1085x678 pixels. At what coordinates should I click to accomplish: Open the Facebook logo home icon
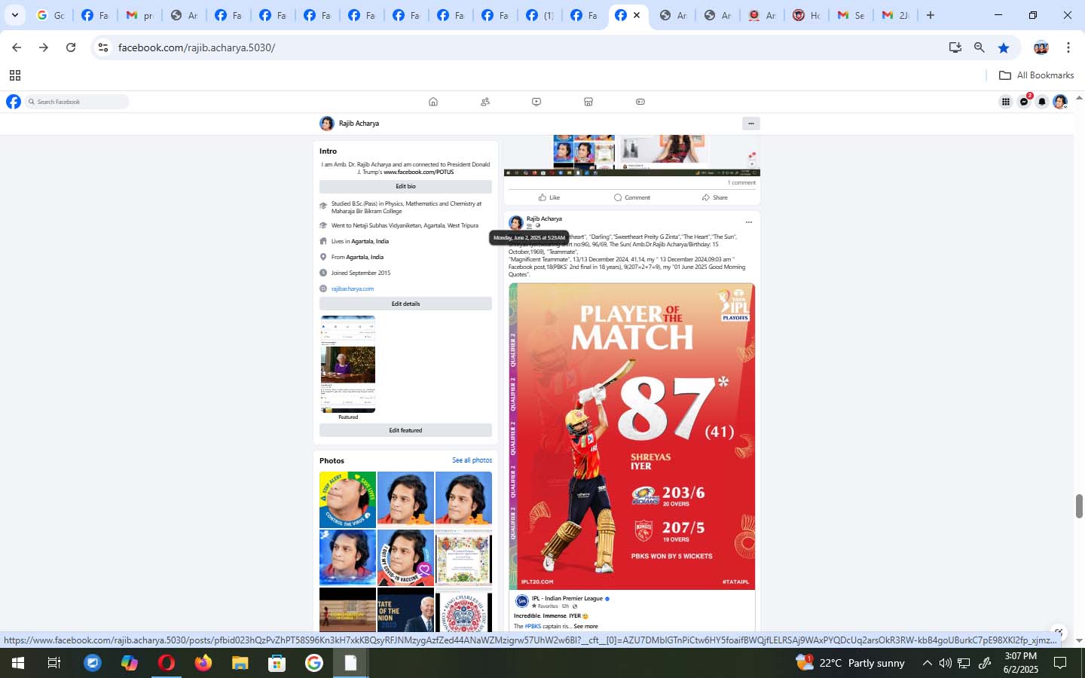[14, 102]
